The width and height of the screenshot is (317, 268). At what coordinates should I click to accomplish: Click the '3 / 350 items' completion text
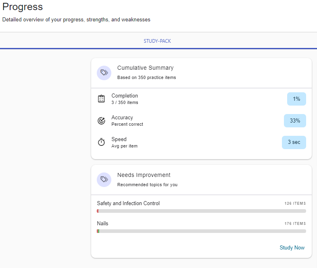coord(125,102)
